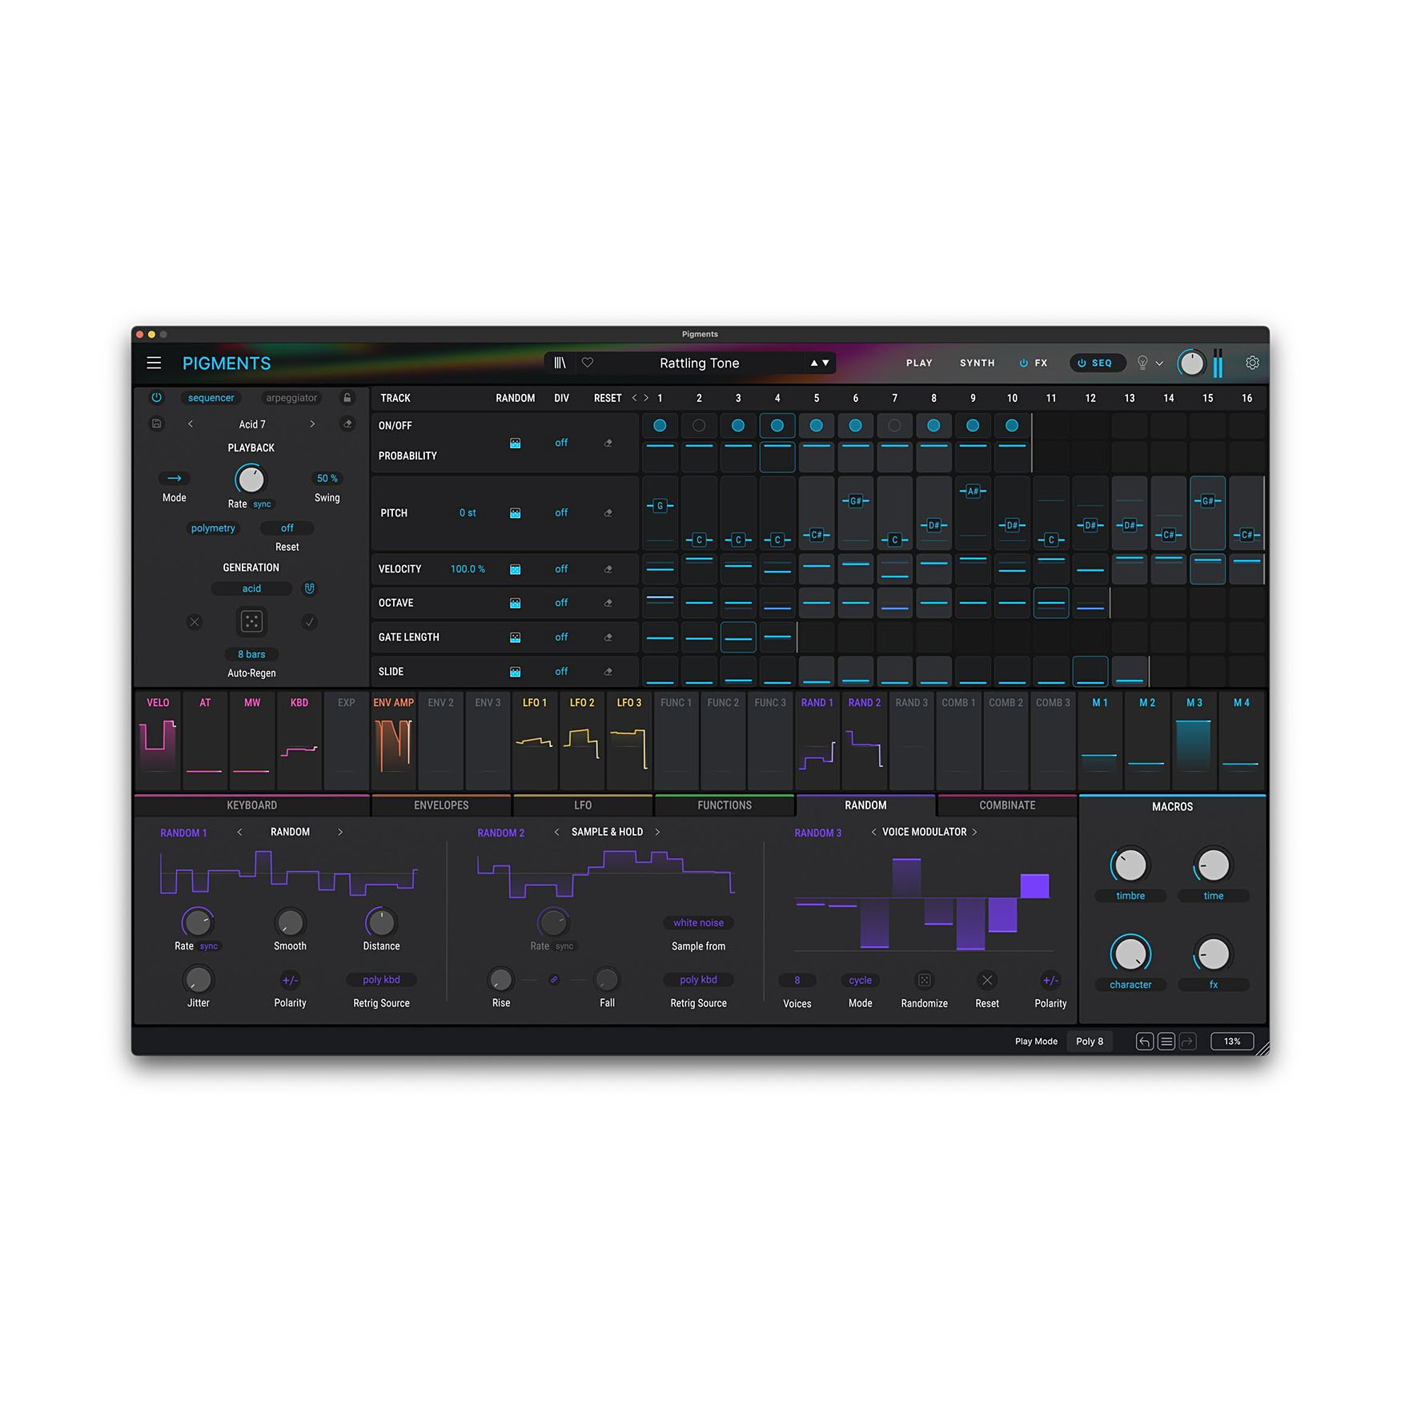This screenshot has height=1401, width=1401.
Task: Toggle the FX power switch
Action: (x=1023, y=363)
